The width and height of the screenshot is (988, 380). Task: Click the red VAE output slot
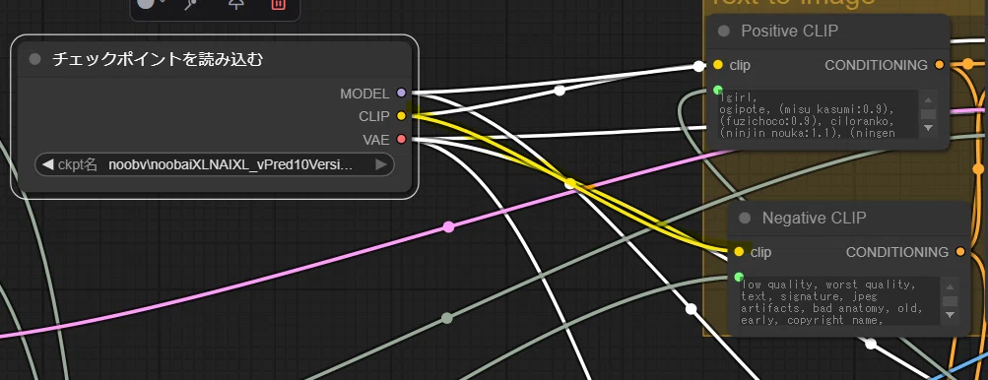click(x=401, y=139)
